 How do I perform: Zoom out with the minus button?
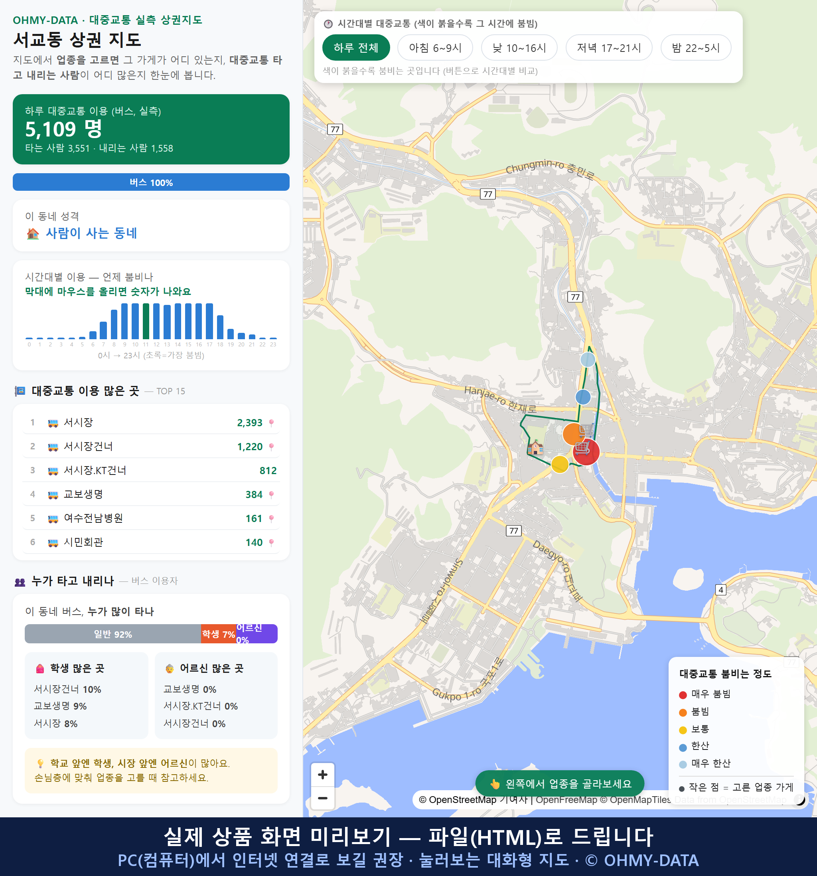322,798
